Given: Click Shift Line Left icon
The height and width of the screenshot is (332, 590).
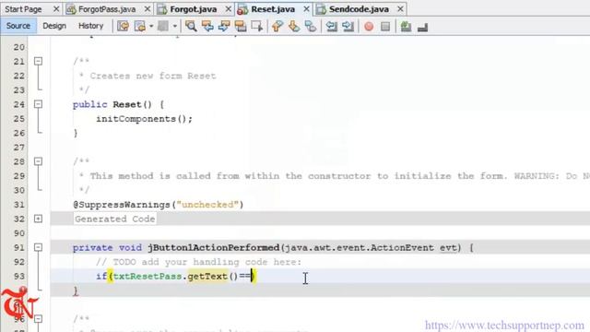Looking at the screenshot, I should [331, 26].
